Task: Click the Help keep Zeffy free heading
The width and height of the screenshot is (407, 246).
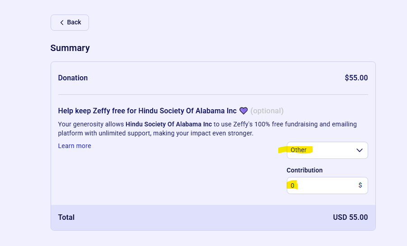Action: (x=147, y=111)
